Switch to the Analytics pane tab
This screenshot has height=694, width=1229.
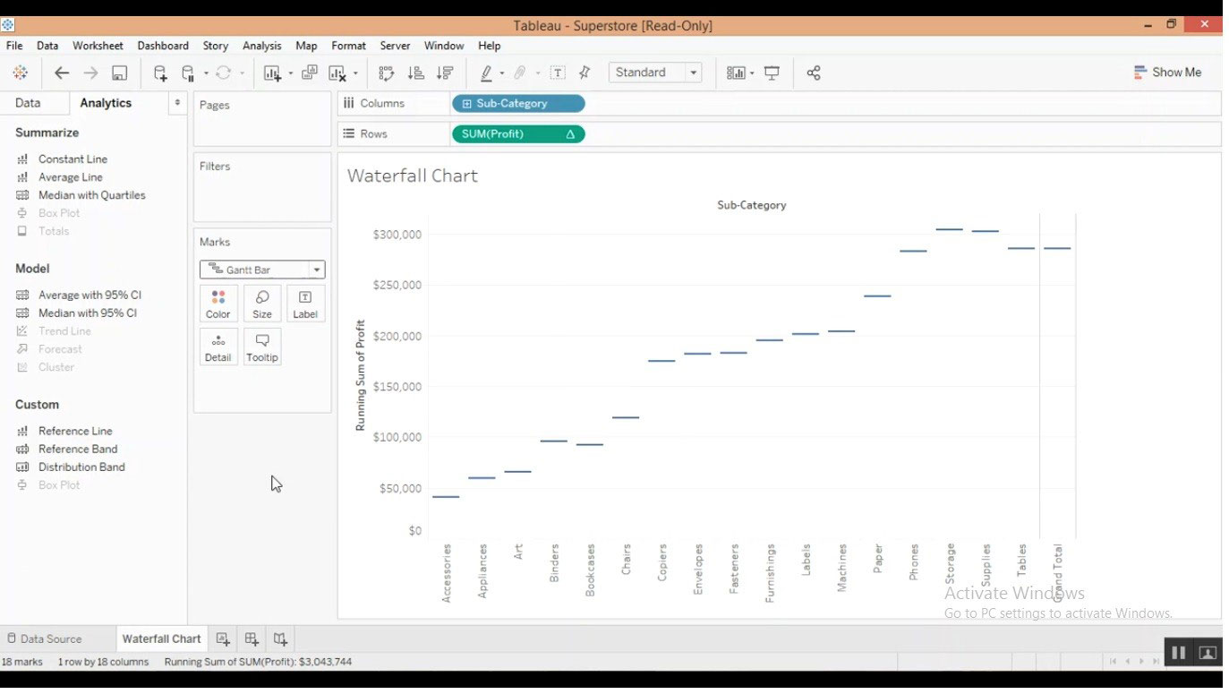tap(106, 103)
